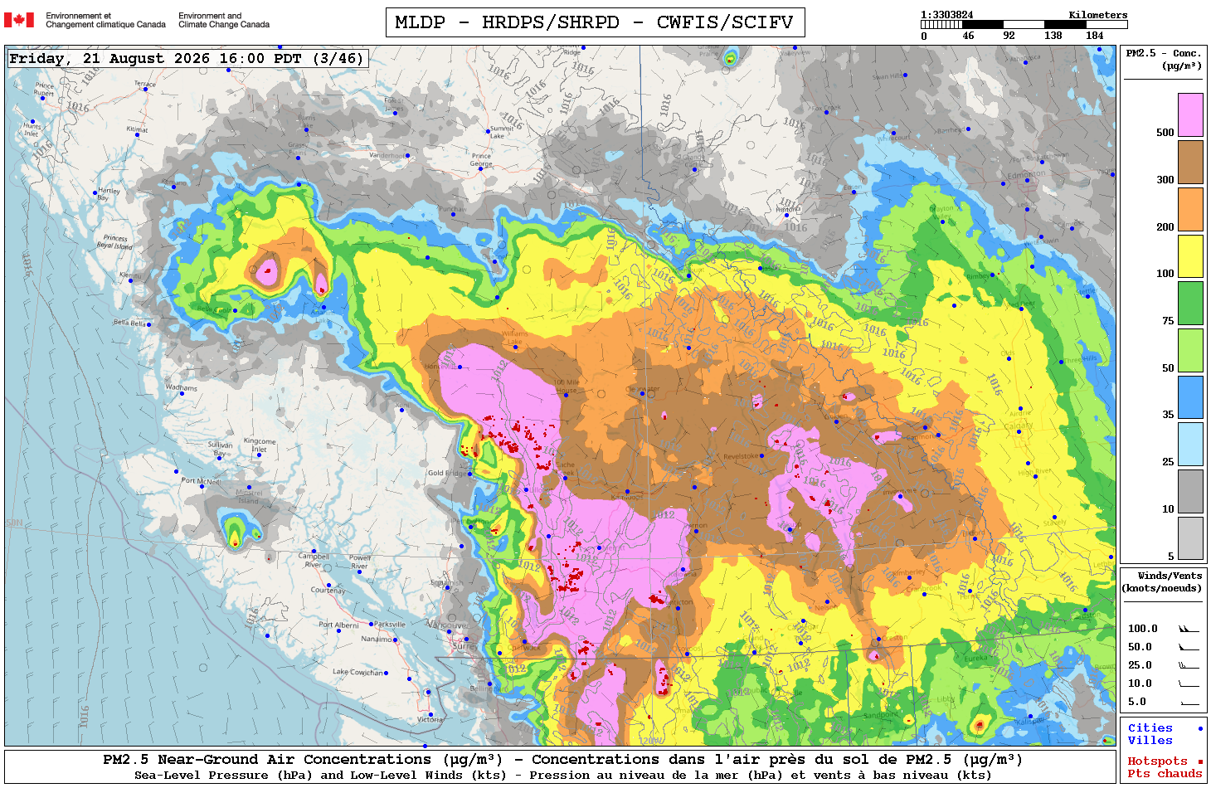The height and width of the screenshot is (788, 1211).
Task: Click the Friday 21 August 2026 timestamp box
Action: click(187, 59)
